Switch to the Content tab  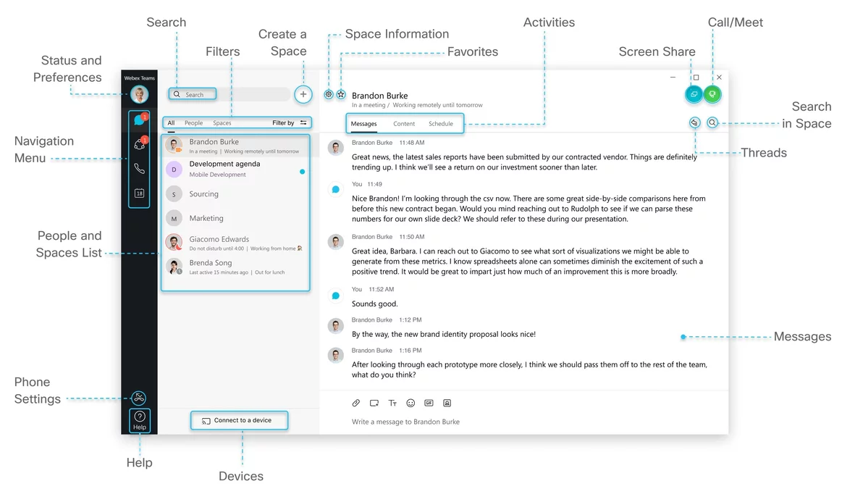[x=404, y=124]
